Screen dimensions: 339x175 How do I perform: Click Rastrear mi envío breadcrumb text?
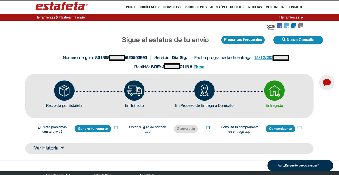(72, 17)
